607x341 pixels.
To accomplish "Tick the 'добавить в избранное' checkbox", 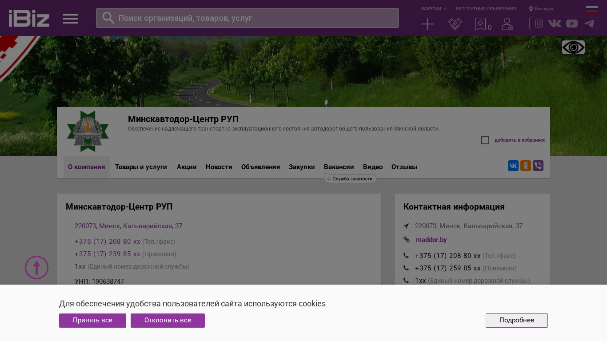I will tap(485, 140).
